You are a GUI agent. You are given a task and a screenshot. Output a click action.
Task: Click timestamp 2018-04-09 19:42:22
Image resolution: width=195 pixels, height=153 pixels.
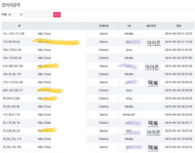178,147
